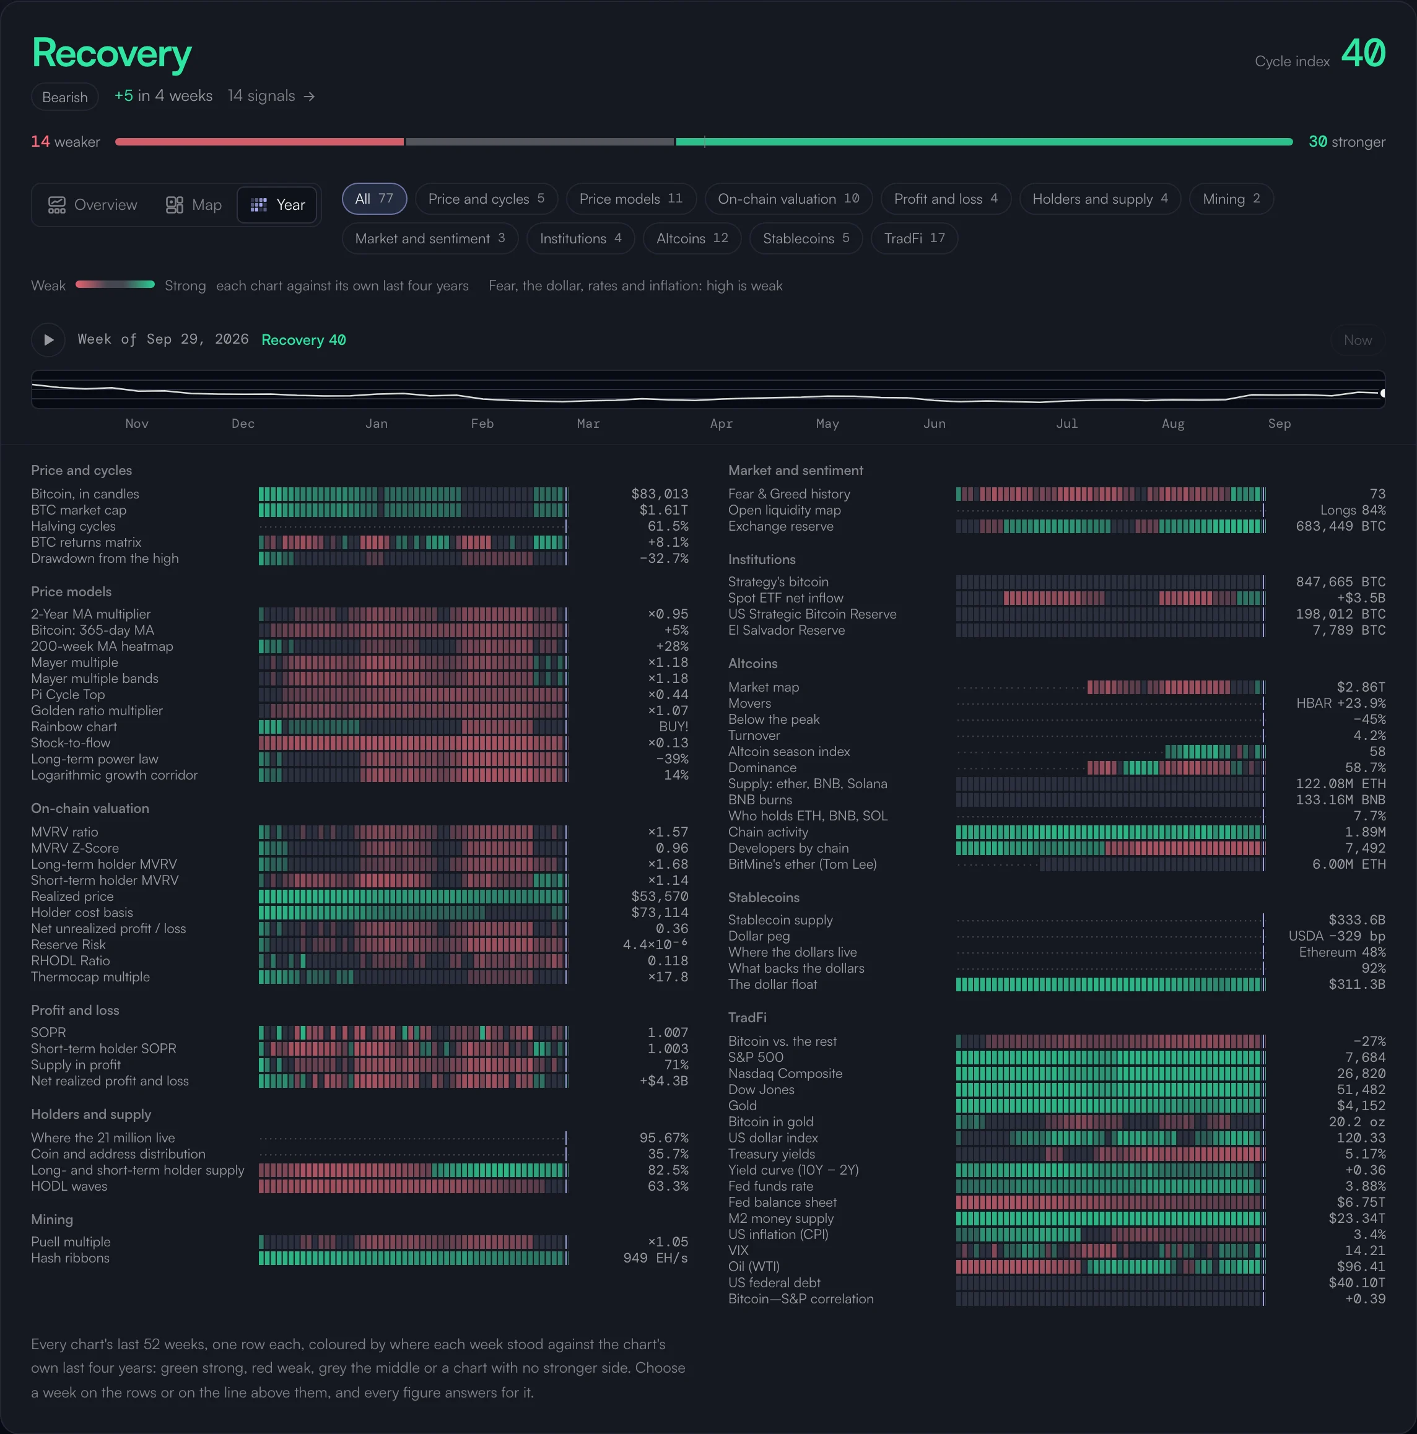Open the Altcoin season index row
The width and height of the screenshot is (1417, 1434).
pyautogui.click(x=1057, y=751)
